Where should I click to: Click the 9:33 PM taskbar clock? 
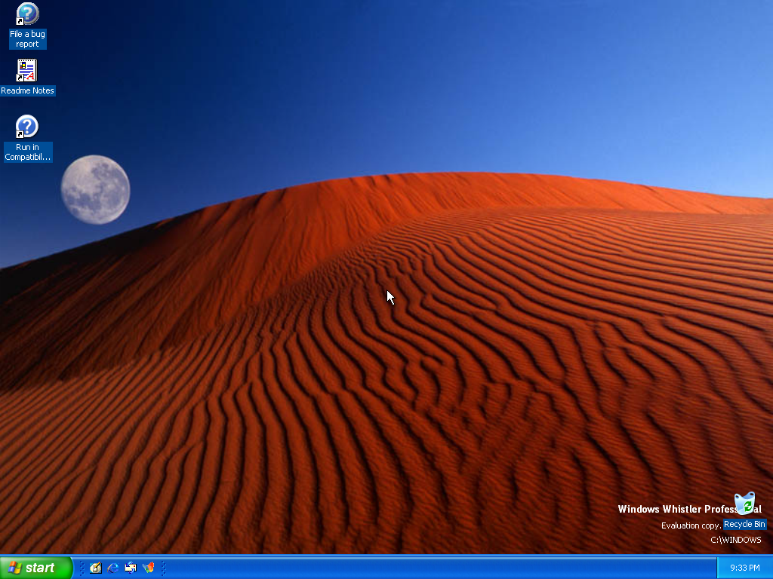point(744,568)
